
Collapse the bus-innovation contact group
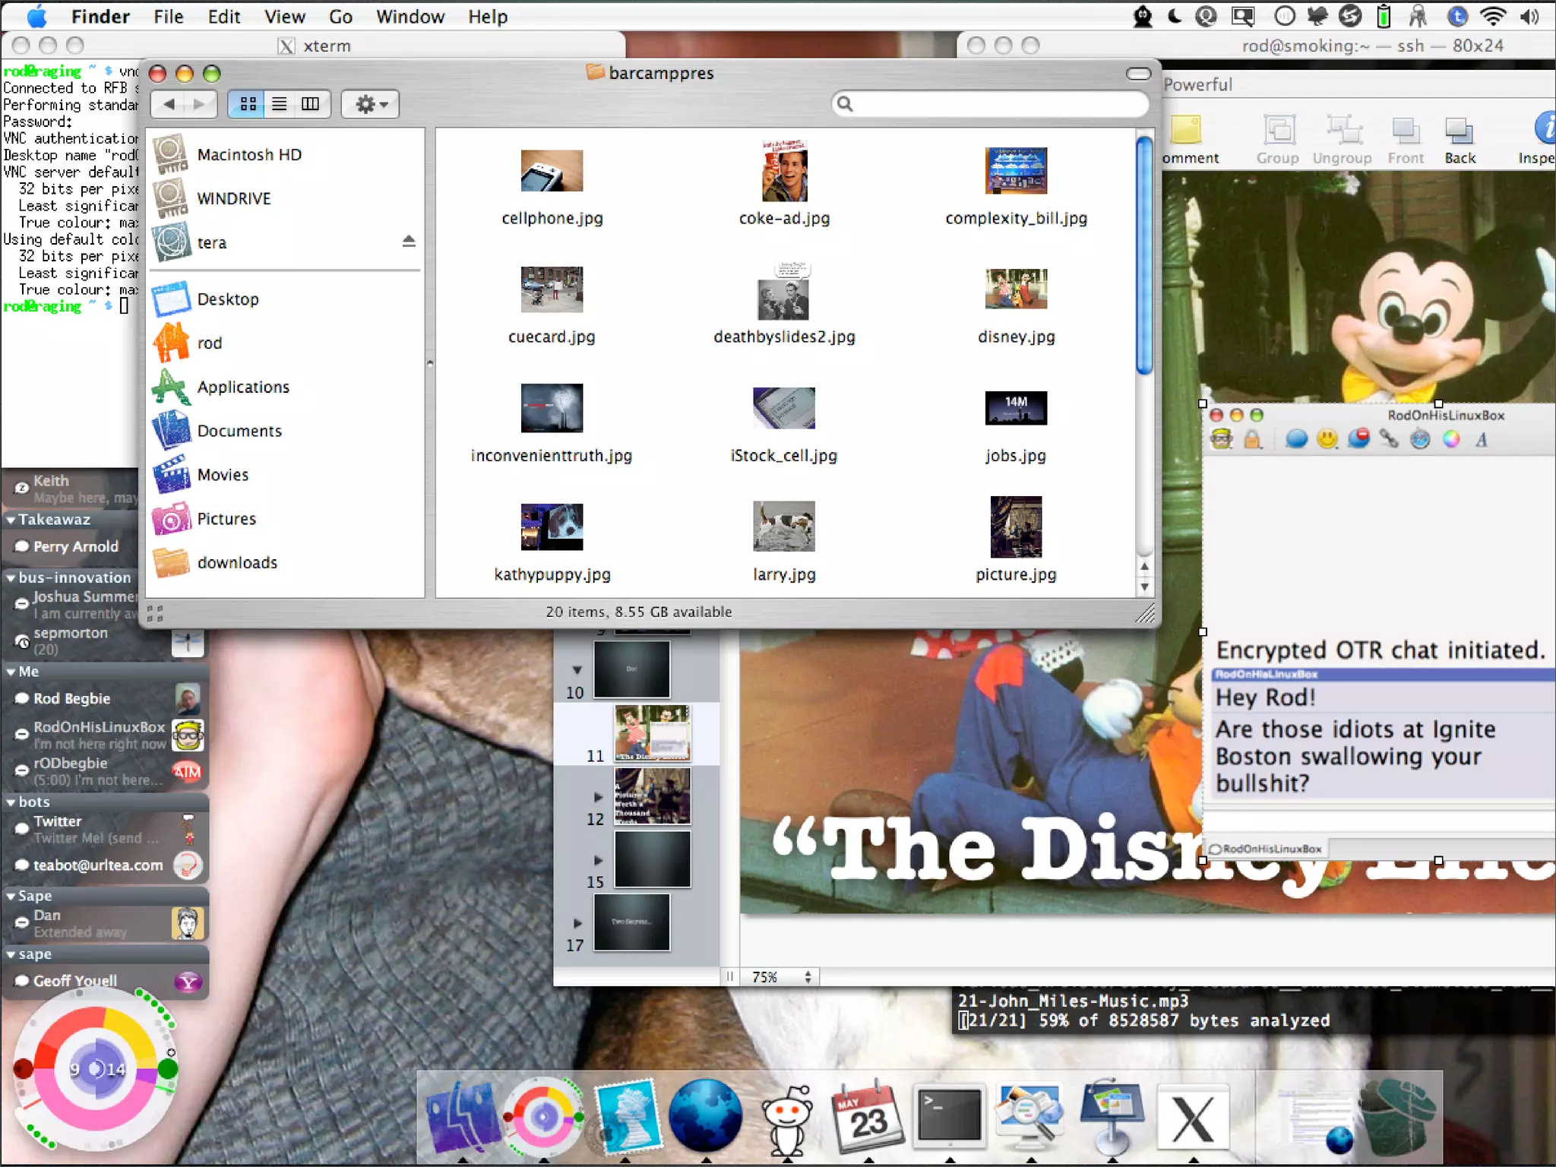[x=11, y=578]
